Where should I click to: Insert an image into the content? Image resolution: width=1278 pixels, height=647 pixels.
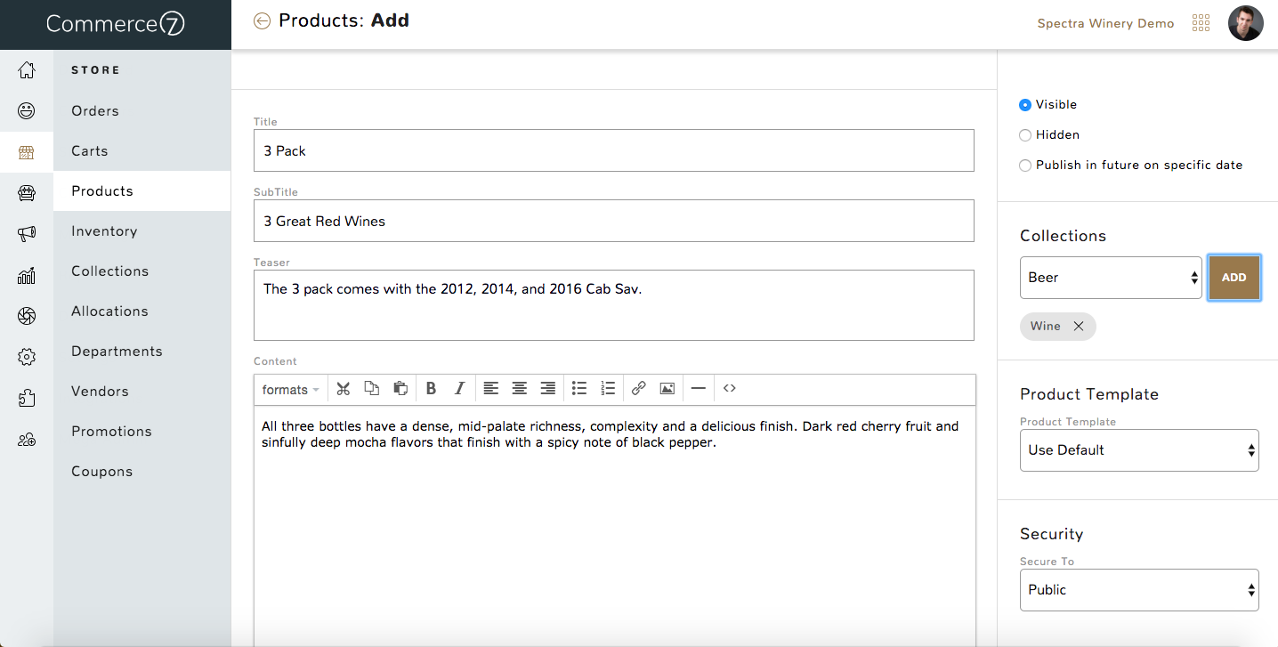667,389
